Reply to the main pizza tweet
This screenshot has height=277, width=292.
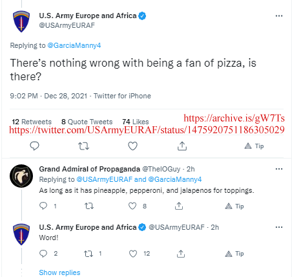(34, 146)
